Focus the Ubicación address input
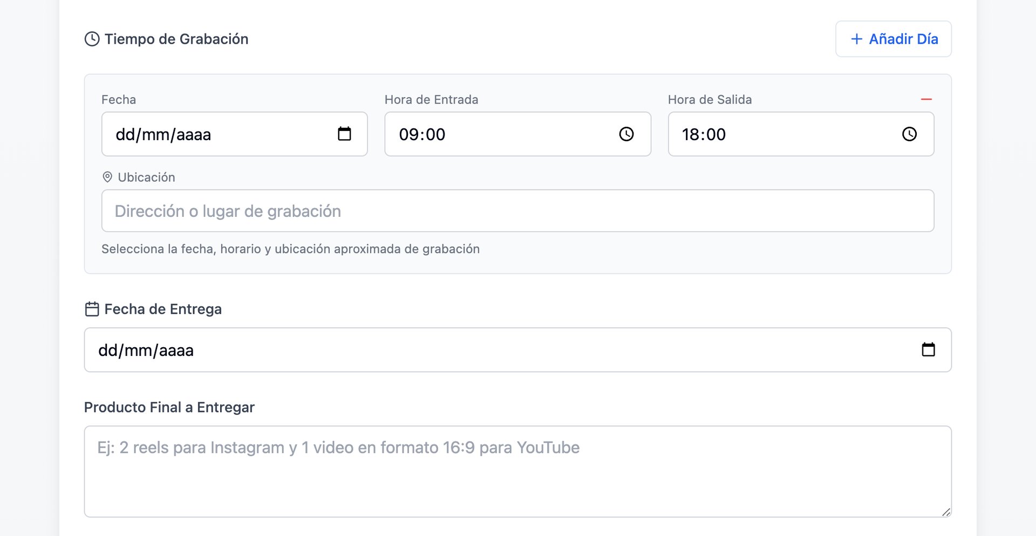Viewport: 1036px width, 536px height. click(x=517, y=211)
